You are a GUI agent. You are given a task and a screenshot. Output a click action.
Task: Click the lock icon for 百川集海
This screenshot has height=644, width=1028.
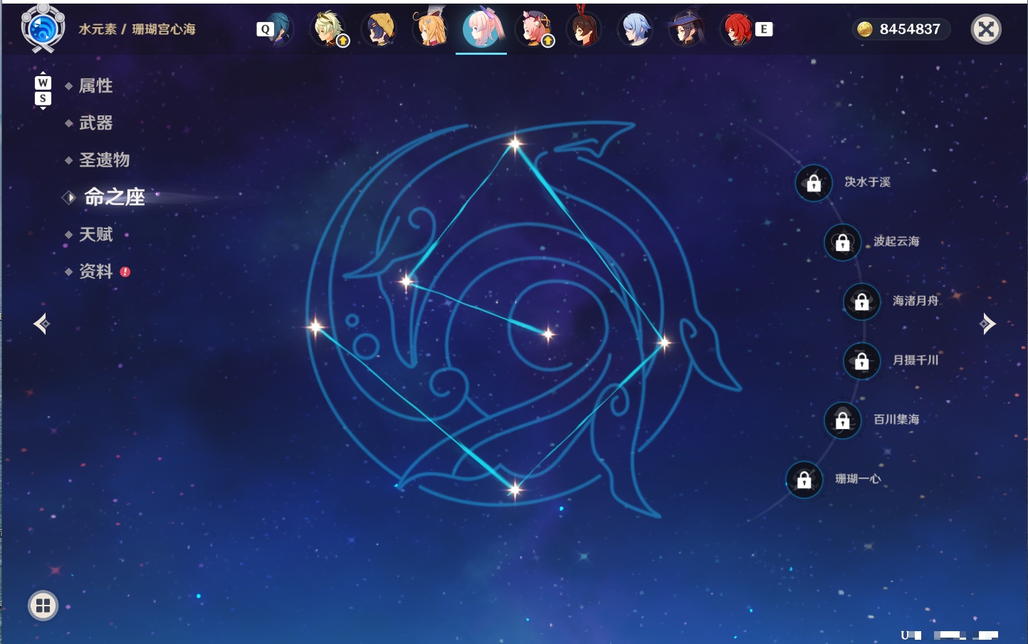tap(843, 421)
